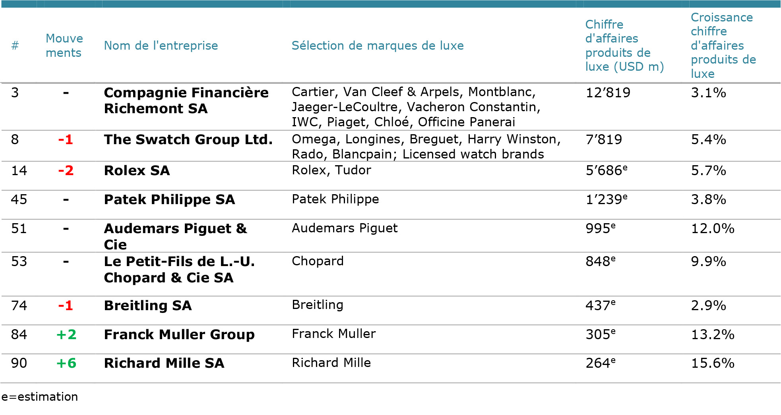Click the Breitling SA company name
781x415 pixels.
pyautogui.click(x=148, y=306)
